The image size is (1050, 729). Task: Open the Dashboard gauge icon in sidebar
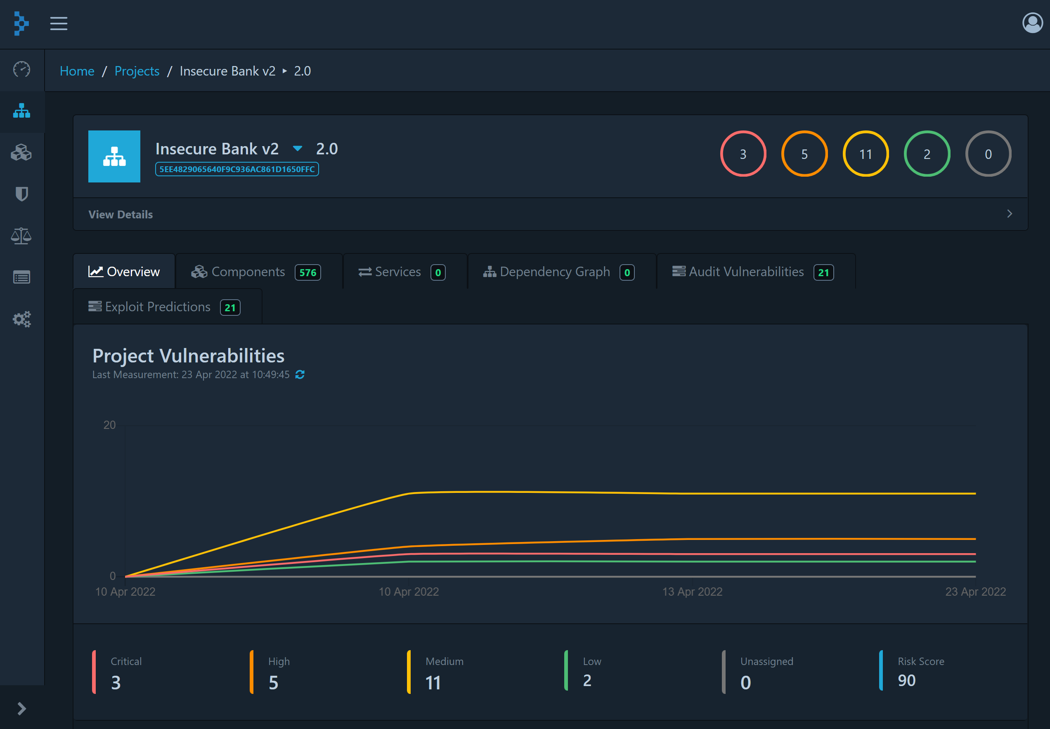(21, 69)
